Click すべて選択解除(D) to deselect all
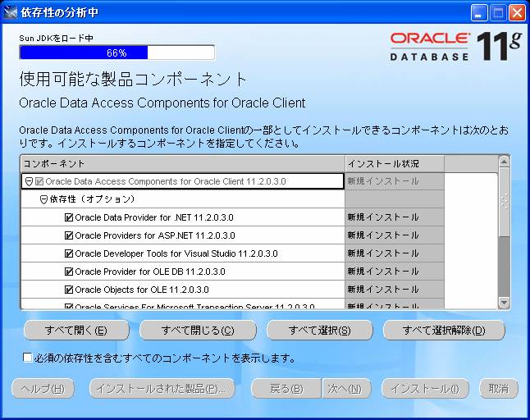This screenshot has height=420, width=530. (x=444, y=330)
